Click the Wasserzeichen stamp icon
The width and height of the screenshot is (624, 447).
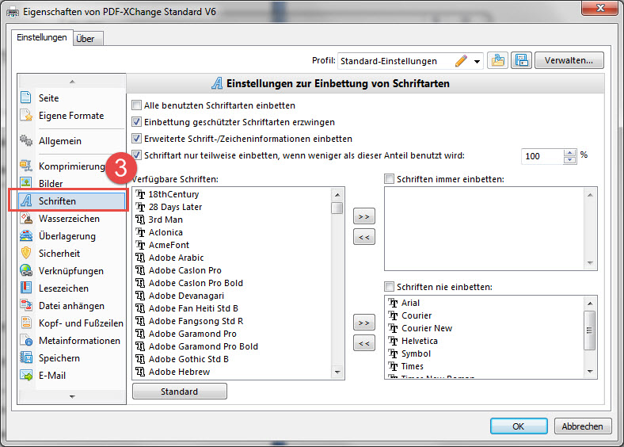[x=26, y=218]
